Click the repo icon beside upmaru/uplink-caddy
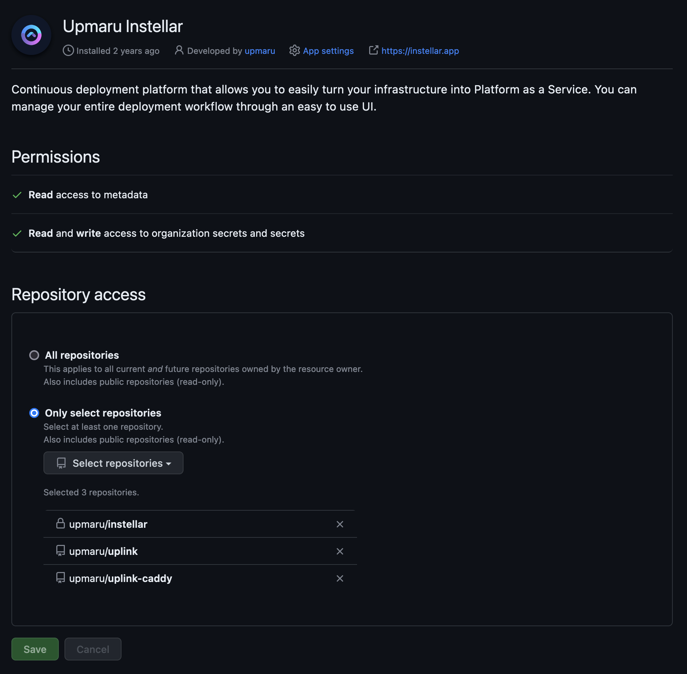Viewport: 687px width, 674px height. coord(60,578)
